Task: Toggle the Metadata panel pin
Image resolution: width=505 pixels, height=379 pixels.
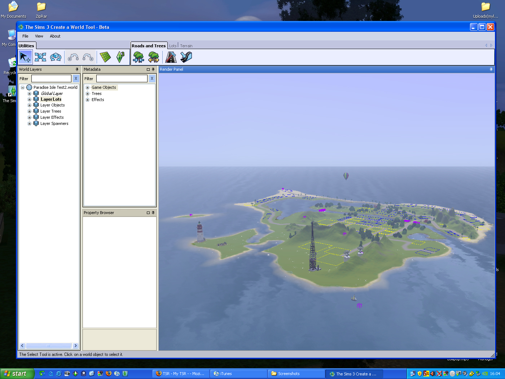Action: tap(153, 69)
